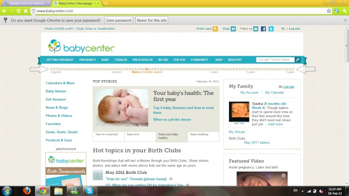Open When to call the doctor link
The width and height of the screenshot is (349, 196).
click(x=172, y=119)
